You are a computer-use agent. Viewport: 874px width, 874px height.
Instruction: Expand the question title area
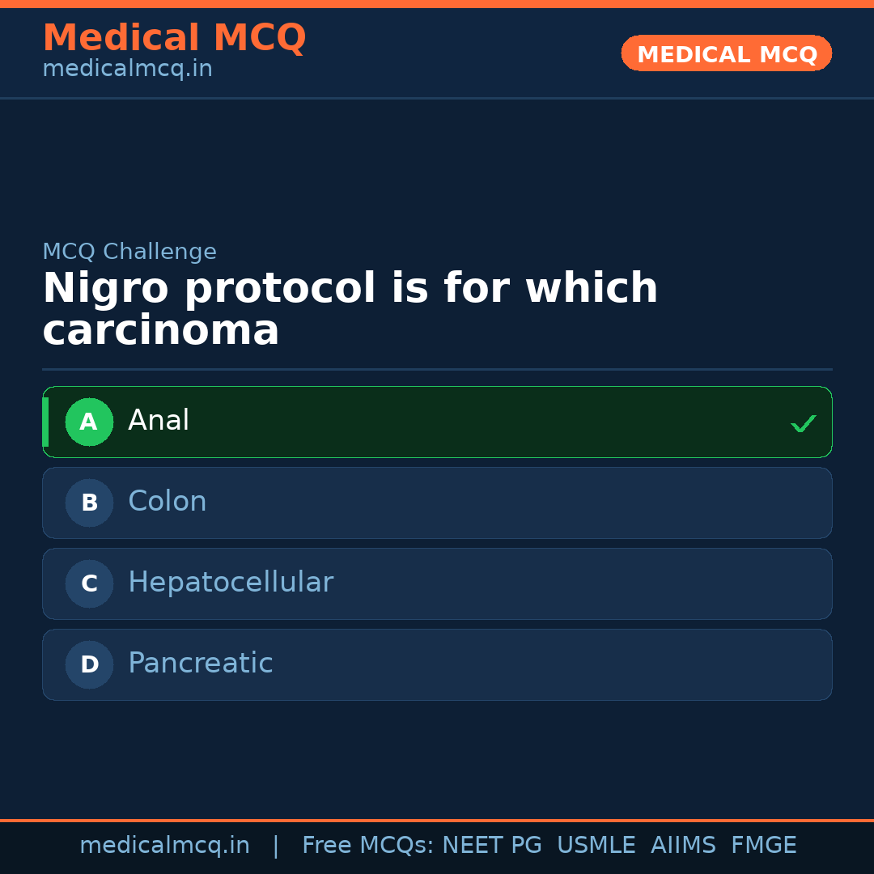(350, 308)
